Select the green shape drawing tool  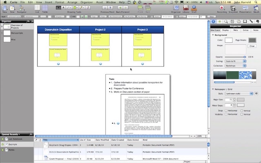point(75,8)
